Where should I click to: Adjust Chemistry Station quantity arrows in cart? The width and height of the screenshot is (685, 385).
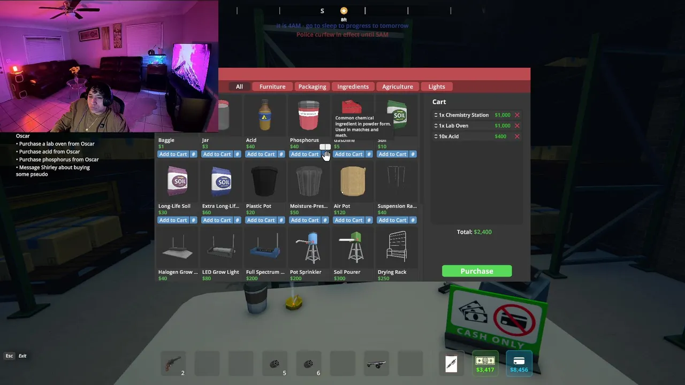click(436, 115)
